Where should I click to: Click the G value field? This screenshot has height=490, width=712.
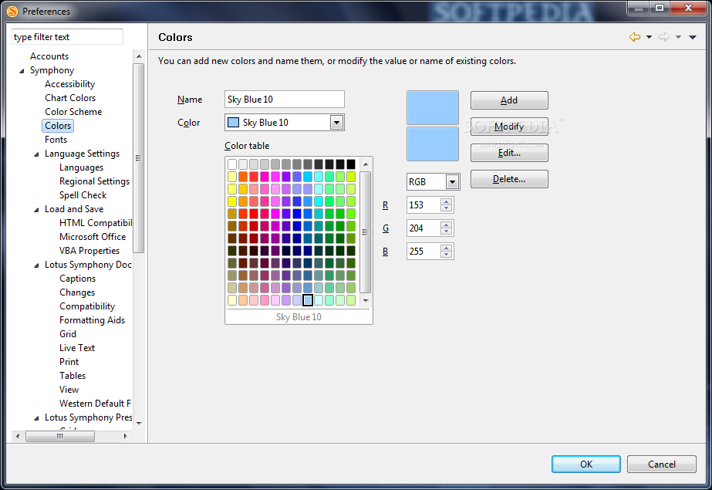(423, 228)
